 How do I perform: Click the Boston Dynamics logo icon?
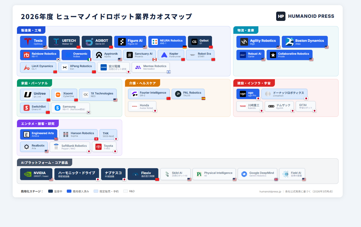pos(289,42)
